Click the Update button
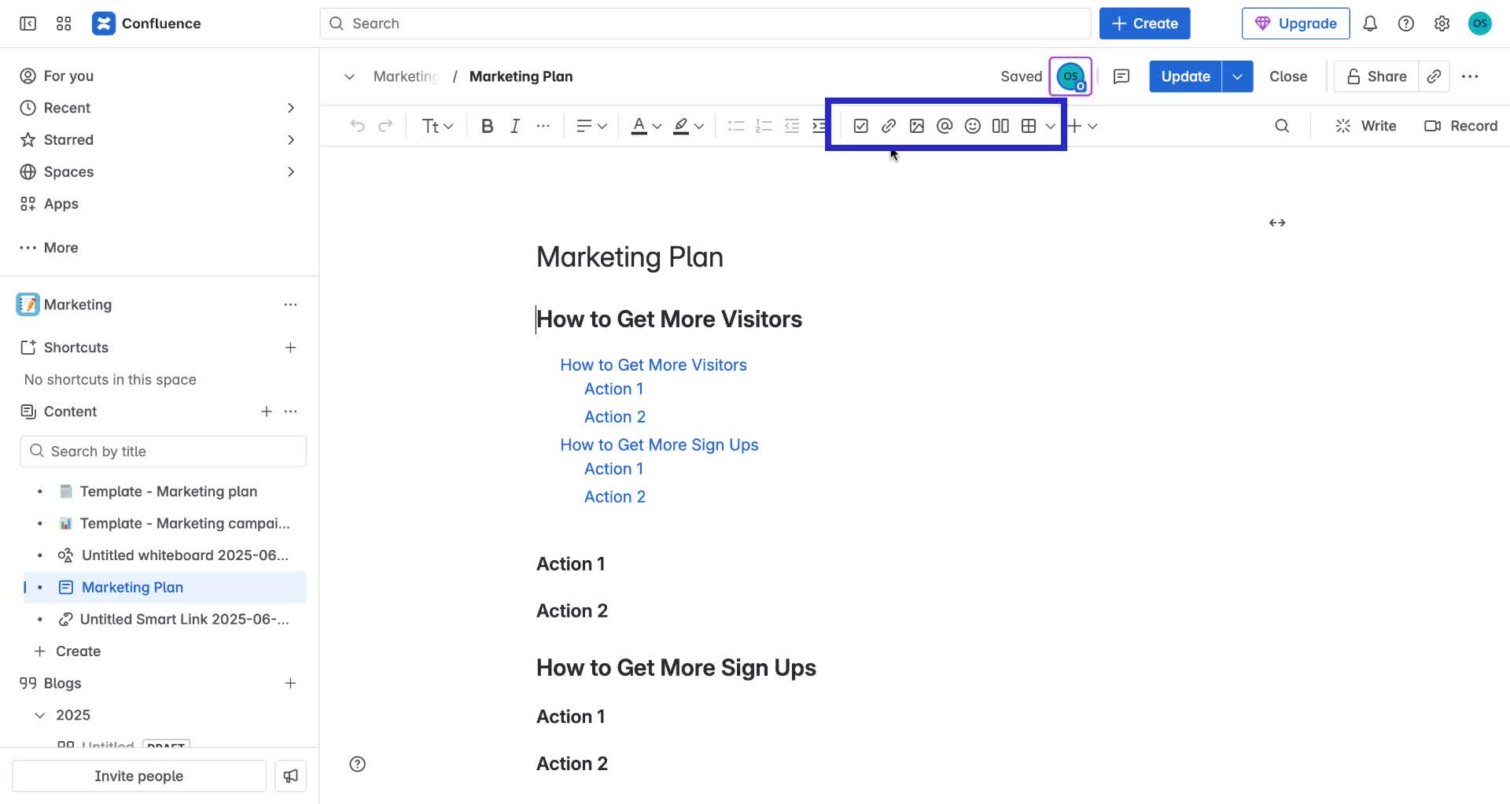Screen dimensions: 1510x804 coord(1184,76)
